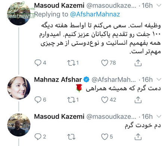View Mahnaz Afshar's profile picture
The width and height of the screenshot is (168, 146).
click(x=19, y=88)
